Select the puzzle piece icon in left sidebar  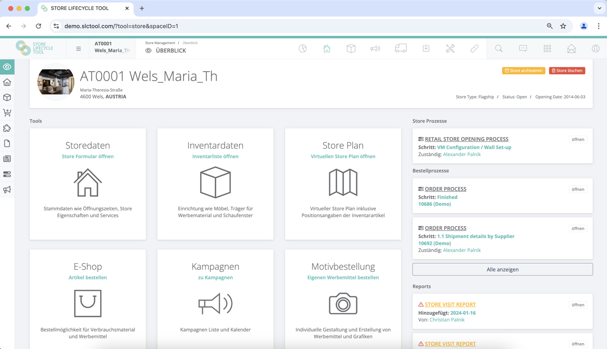[x=7, y=128]
